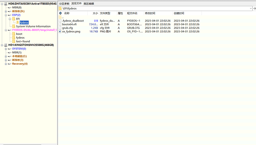Click the \EFI\fydeos path input field
The height and width of the screenshot is (145, 256).
[x=155, y=8]
